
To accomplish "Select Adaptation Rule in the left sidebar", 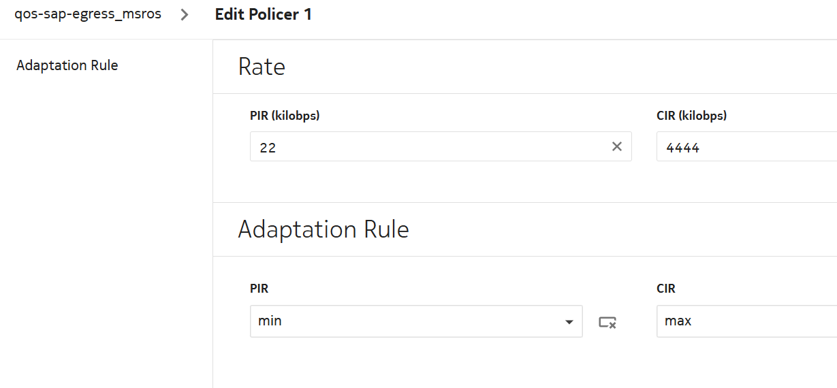I will coord(67,65).
